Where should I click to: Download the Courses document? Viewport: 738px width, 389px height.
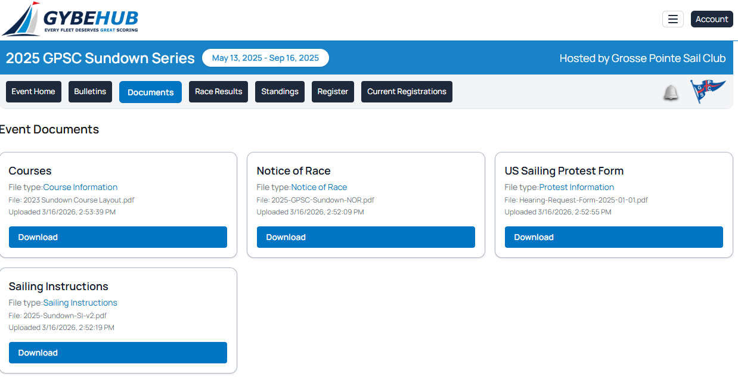(x=118, y=237)
